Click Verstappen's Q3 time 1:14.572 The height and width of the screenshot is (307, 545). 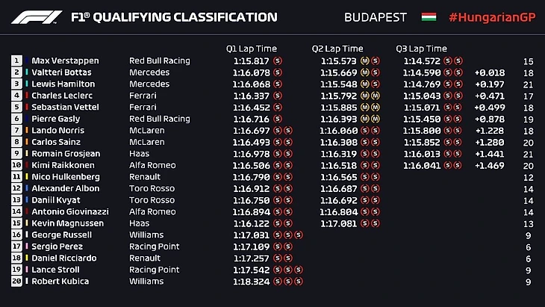pyautogui.click(x=421, y=61)
